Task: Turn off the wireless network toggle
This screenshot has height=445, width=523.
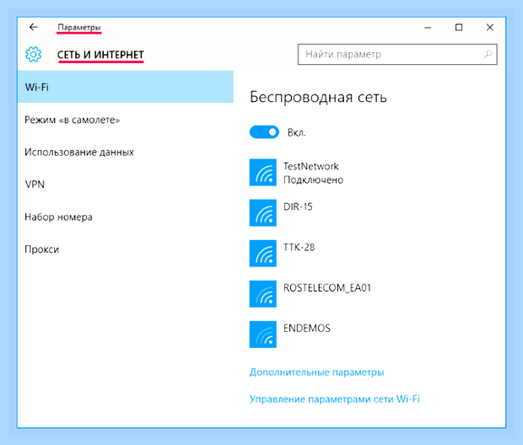Action: coord(264,132)
